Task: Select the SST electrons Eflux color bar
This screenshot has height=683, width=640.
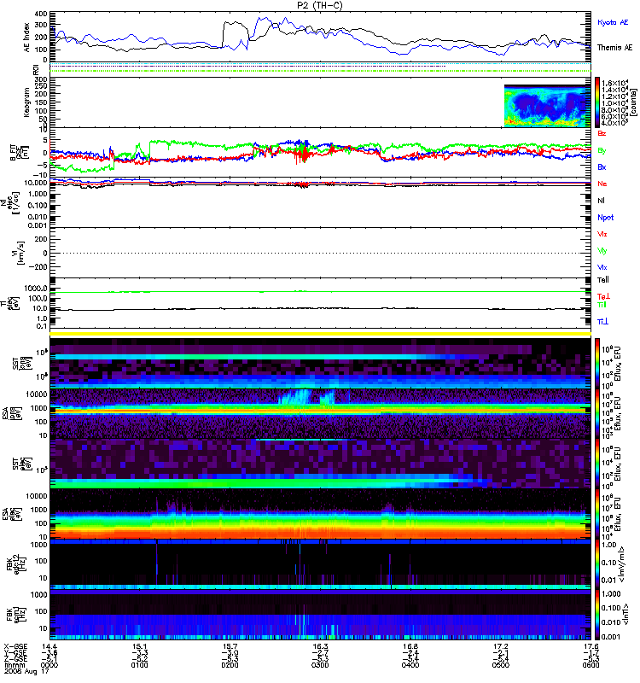Action: (597, 464)
